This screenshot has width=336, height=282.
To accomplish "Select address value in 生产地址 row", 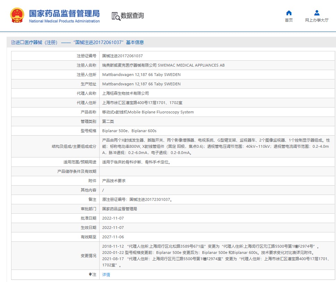I will [x=141, y=84].
